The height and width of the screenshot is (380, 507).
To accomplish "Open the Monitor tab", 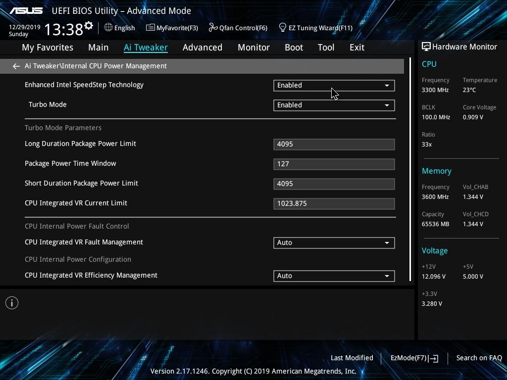I will 254,47.
